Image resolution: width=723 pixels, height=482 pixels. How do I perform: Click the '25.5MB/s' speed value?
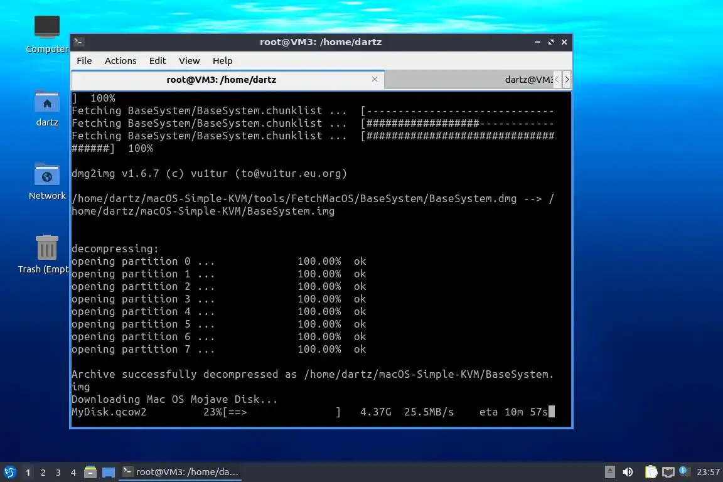pyautogui.click(x=429, y=412)
